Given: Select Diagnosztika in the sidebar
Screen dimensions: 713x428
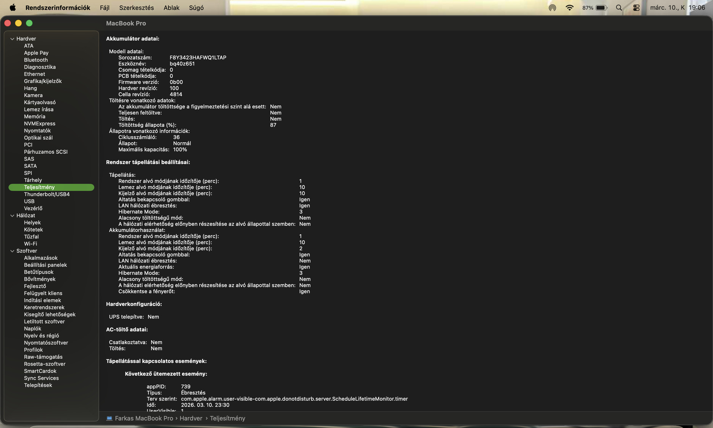Looking at the screenshot, I should pos(40,67).
